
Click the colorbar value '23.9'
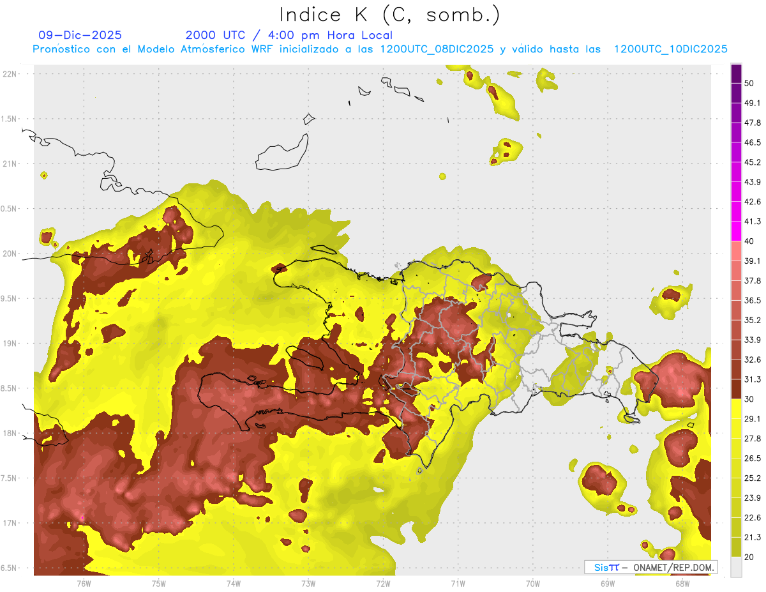(752, 498)
